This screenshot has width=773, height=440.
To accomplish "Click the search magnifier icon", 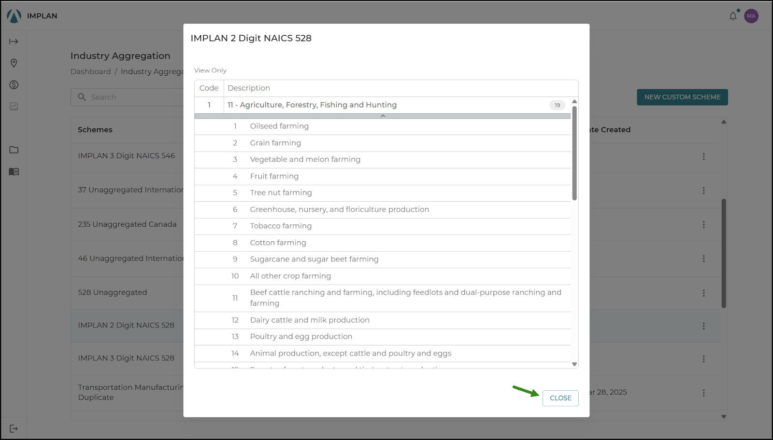I will coord(82,97).
